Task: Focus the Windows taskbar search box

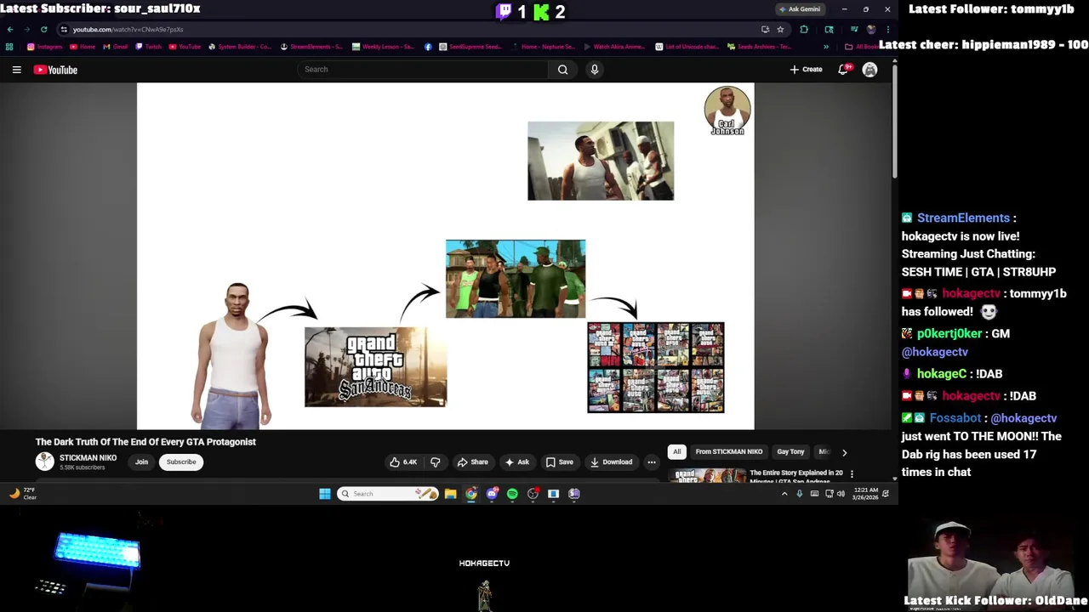Action: (387, 494)
